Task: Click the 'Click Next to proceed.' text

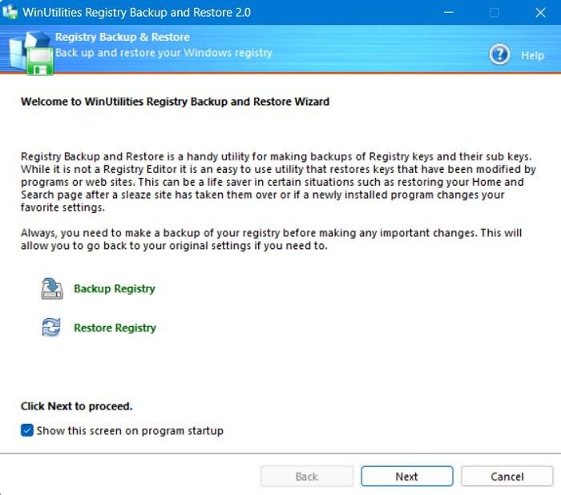Action: tap(77, 406)
